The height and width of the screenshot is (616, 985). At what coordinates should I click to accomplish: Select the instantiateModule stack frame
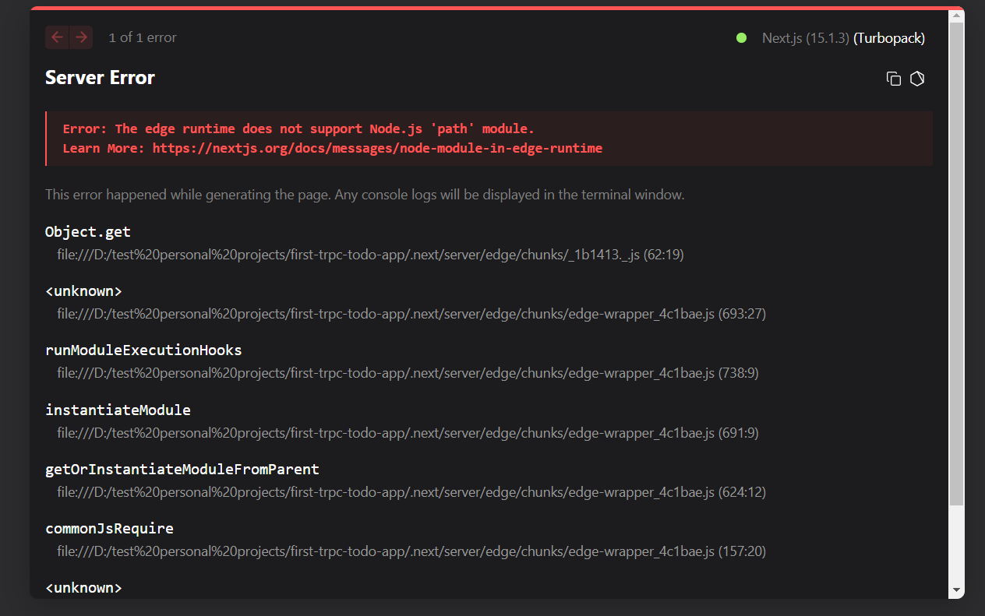coord(118,410)
